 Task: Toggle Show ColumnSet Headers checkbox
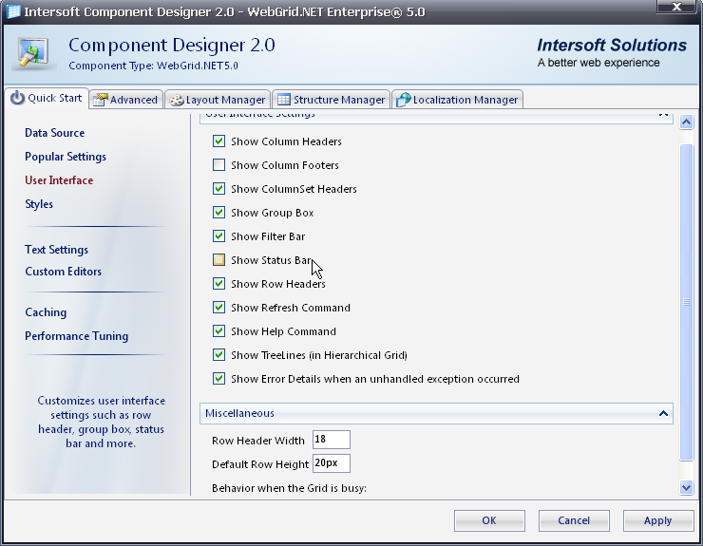[x=218, y=189]
